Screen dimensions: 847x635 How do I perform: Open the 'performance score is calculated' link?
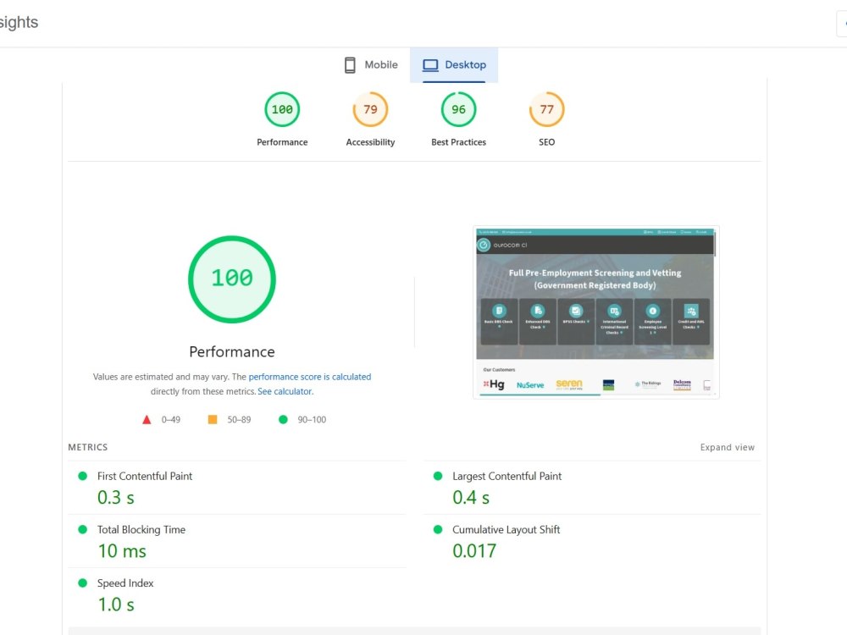(309, 377)
